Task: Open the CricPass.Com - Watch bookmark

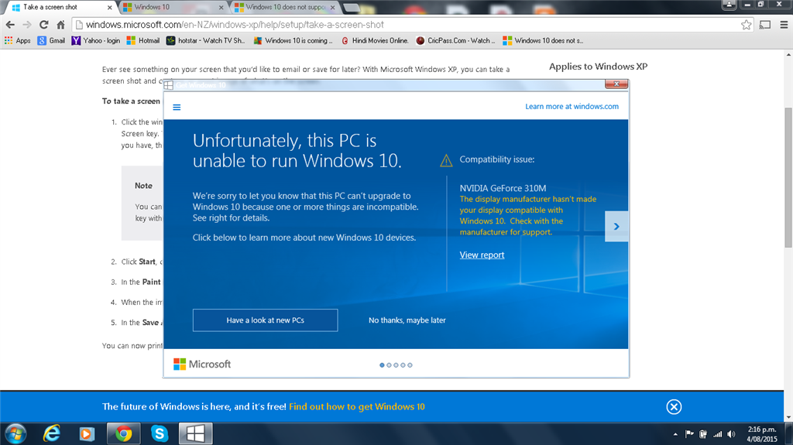Action: click(455, 40)
